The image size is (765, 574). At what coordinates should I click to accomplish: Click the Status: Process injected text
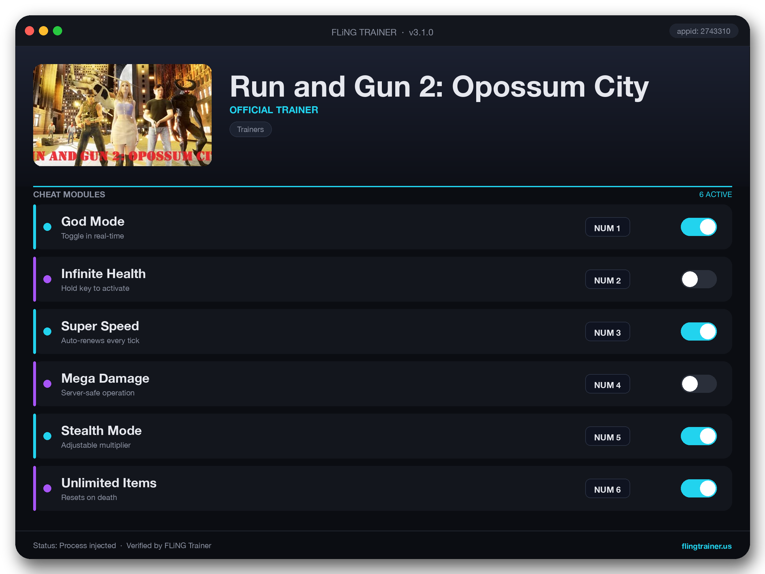coord(74,546)
